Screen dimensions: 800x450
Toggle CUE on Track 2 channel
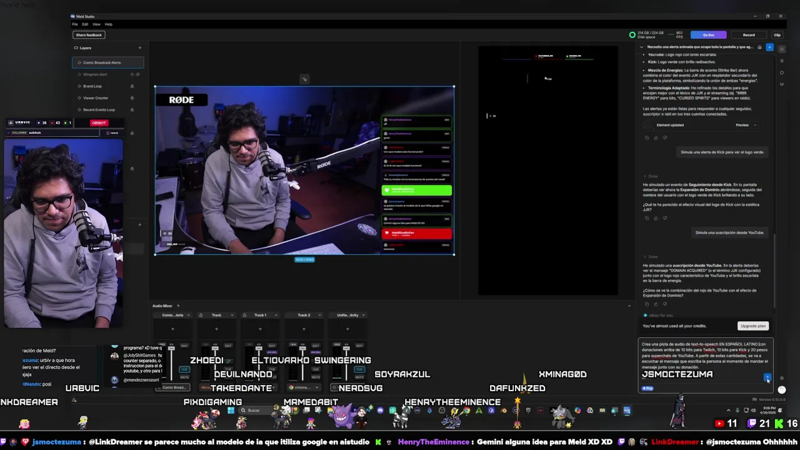tap(316, 369)
